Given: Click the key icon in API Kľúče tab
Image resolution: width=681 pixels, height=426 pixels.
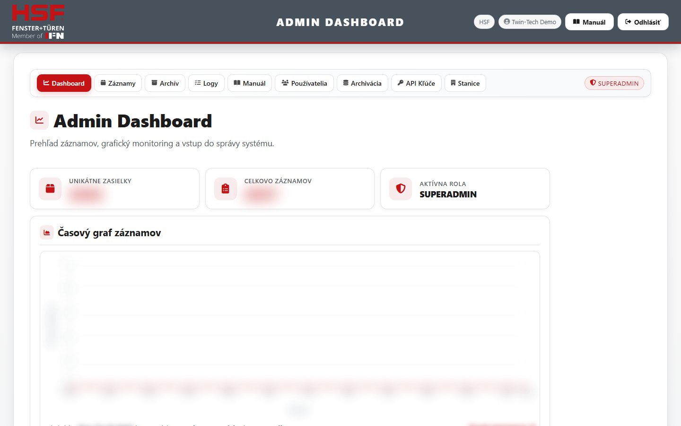Looking at the screenshot, I should 401,83.
